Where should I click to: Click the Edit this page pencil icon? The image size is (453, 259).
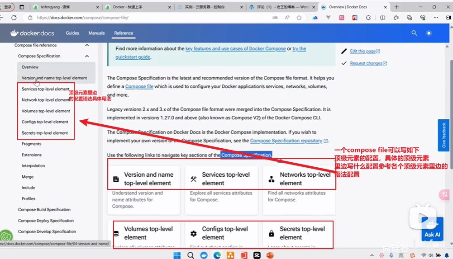tap(344, 51)
